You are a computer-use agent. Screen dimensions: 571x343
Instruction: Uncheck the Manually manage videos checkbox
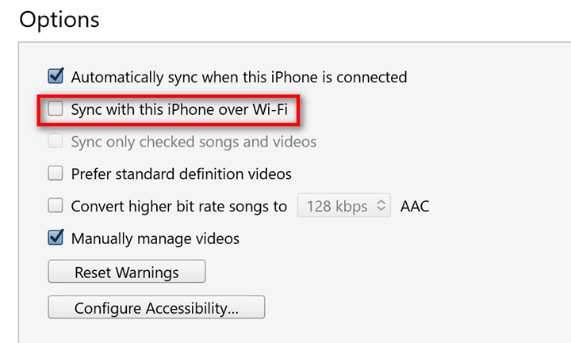click(56, 238)
